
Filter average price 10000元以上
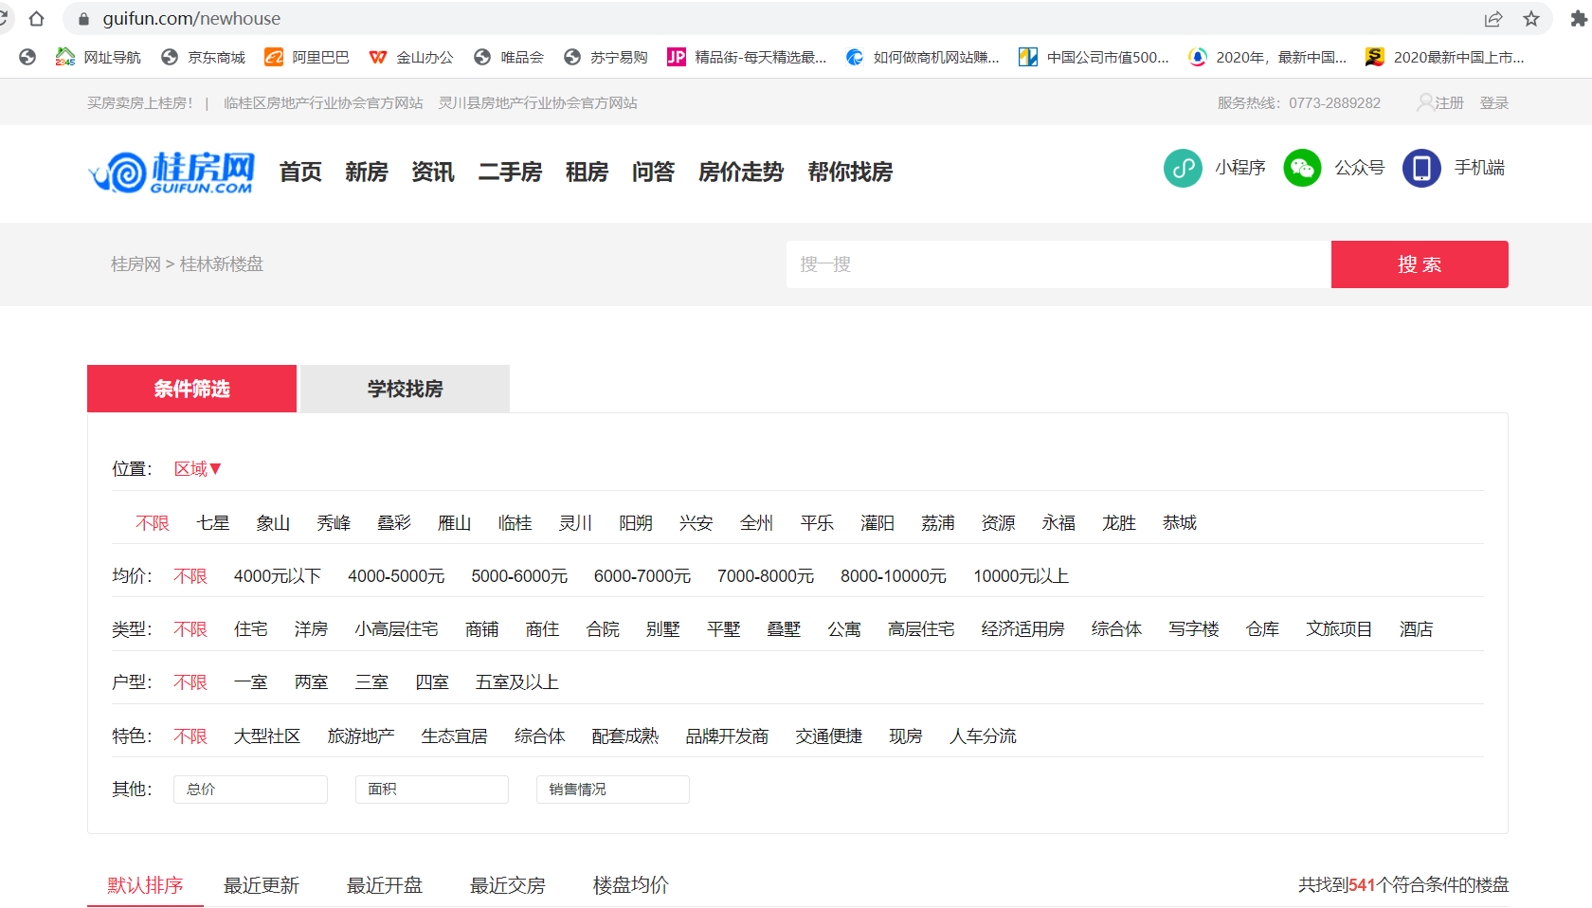point(1021,576)
